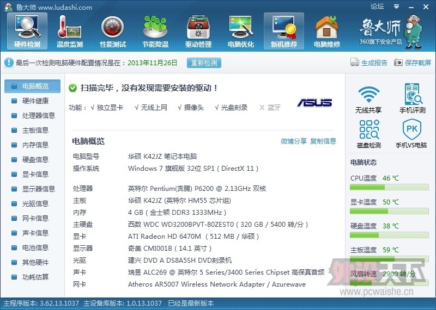
Task: Select 电脑概览 in sidebar
Action: coord(32,86)
